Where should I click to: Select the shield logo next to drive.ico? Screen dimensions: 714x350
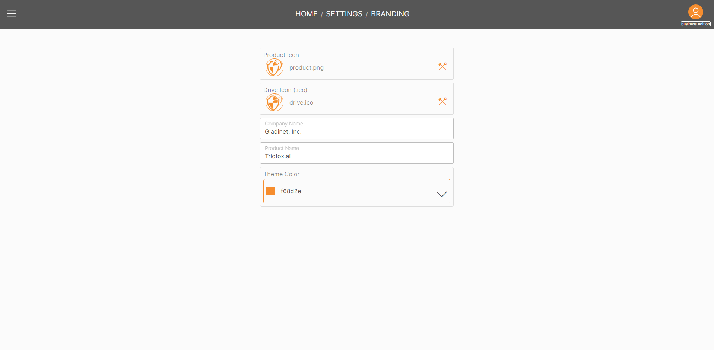[274, 102]
